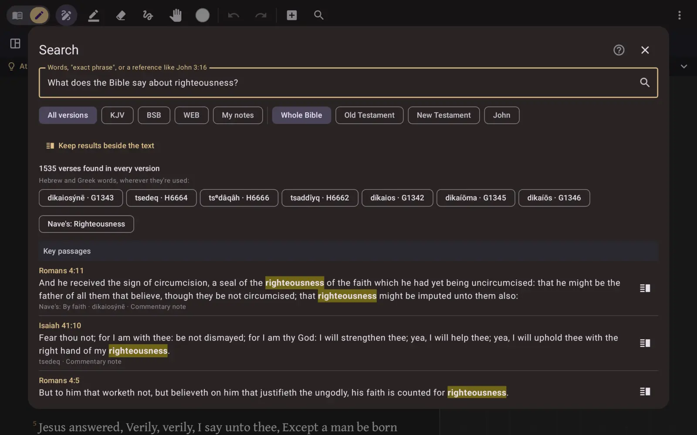
Task: Open dikaiosýnē G1343 word chip
Action: pos(81,198)
